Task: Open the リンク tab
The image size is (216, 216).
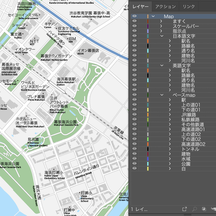Action: click(189, 7)
